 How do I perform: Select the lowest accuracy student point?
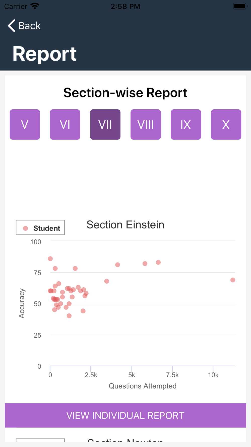tap(69, 316)
